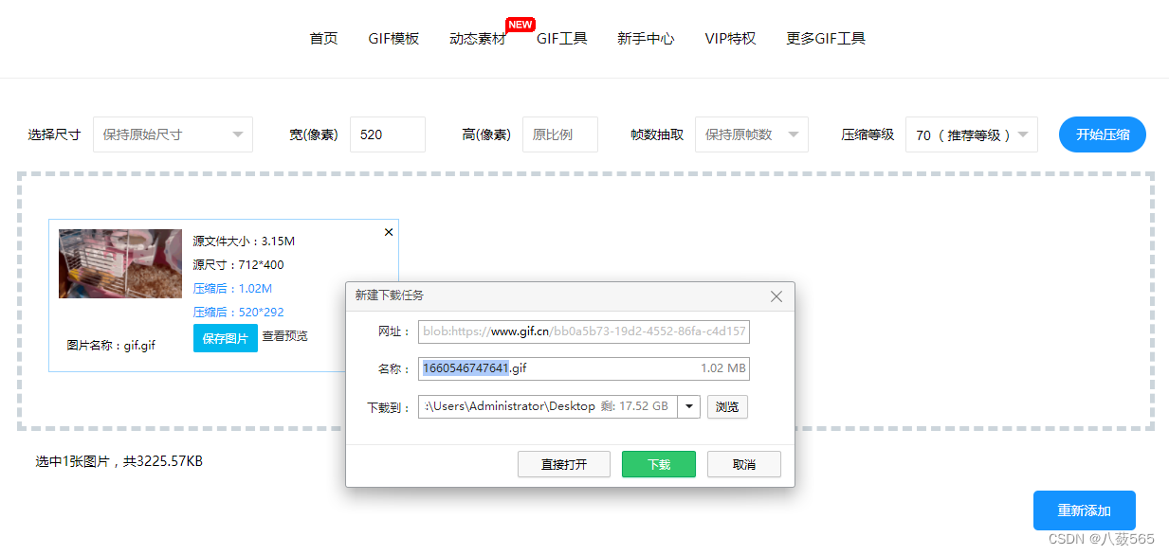The image size is (1169, 555).
Task: Remove the gif.gif image from the list
Action: coord(388,231)
